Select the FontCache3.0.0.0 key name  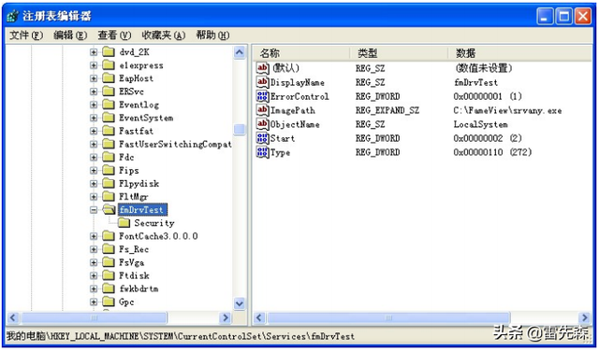tap(158, 236)
